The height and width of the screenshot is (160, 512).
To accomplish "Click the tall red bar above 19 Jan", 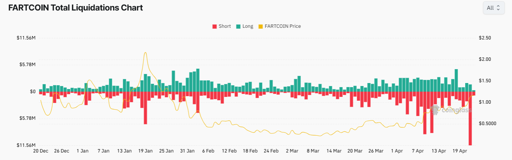I will [145, 108].
